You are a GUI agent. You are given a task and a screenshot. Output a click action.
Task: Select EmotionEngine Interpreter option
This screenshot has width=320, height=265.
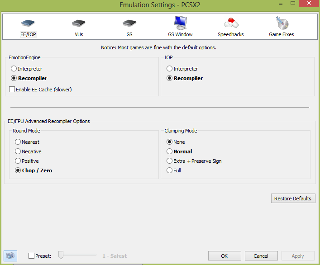click(27, 69)
